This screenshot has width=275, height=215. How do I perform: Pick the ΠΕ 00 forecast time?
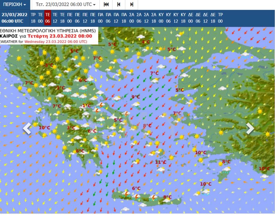(70, 18)
